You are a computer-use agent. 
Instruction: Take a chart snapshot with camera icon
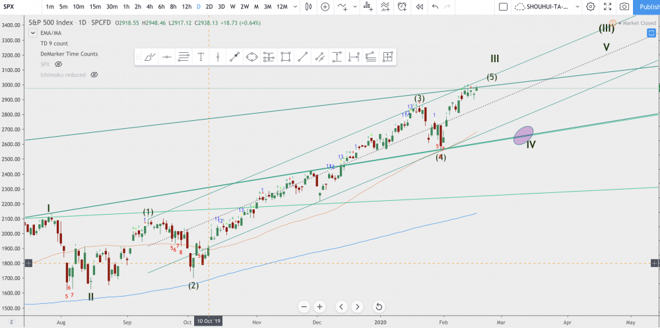point(624,7)
